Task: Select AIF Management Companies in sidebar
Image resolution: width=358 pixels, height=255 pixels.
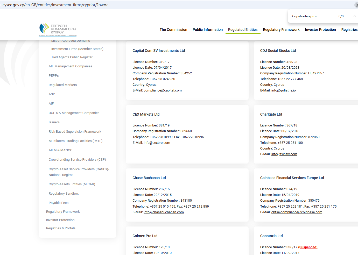Action: [x=70, y=66]
